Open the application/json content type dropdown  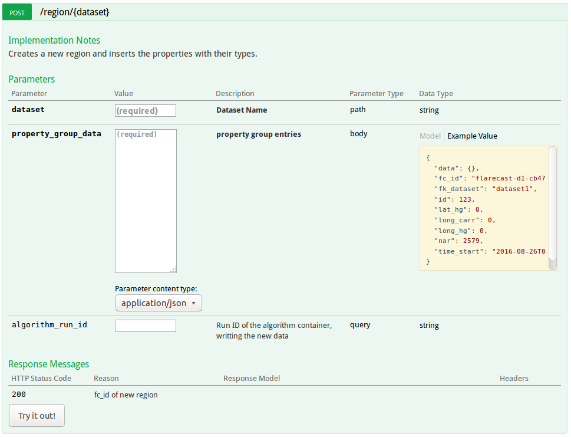pos(159,303)
